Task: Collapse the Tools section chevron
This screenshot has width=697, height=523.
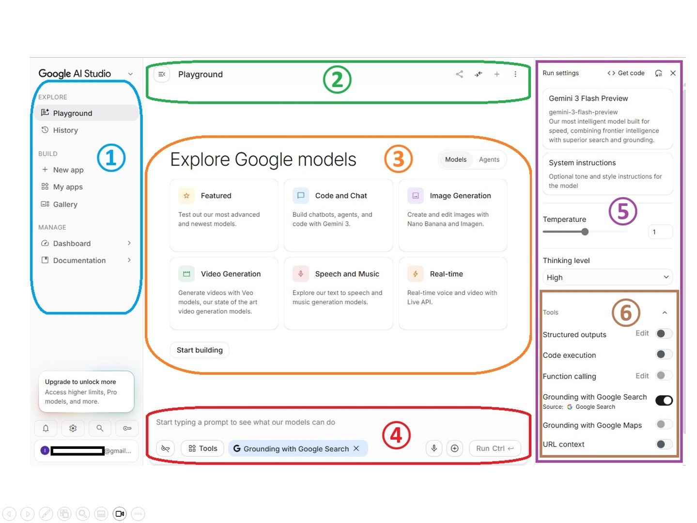Action: (x=665, y=313)
